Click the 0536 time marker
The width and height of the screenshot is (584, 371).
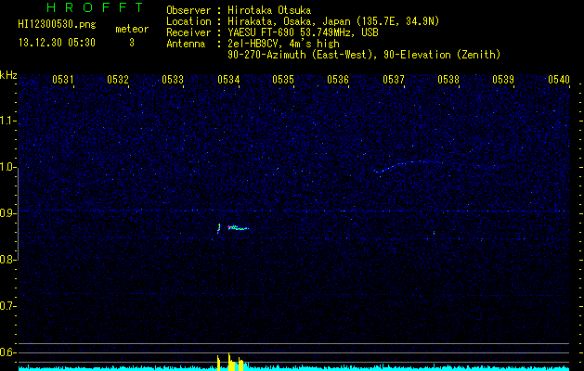coord(338,80)
